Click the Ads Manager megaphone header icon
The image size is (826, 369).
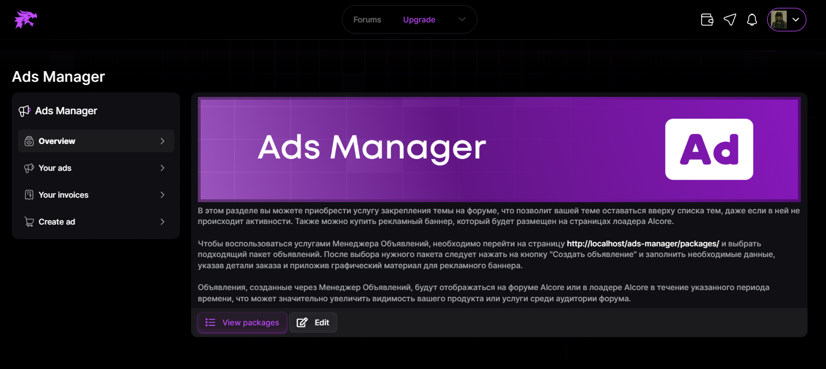pyautogui.click(x=24, y=111)
